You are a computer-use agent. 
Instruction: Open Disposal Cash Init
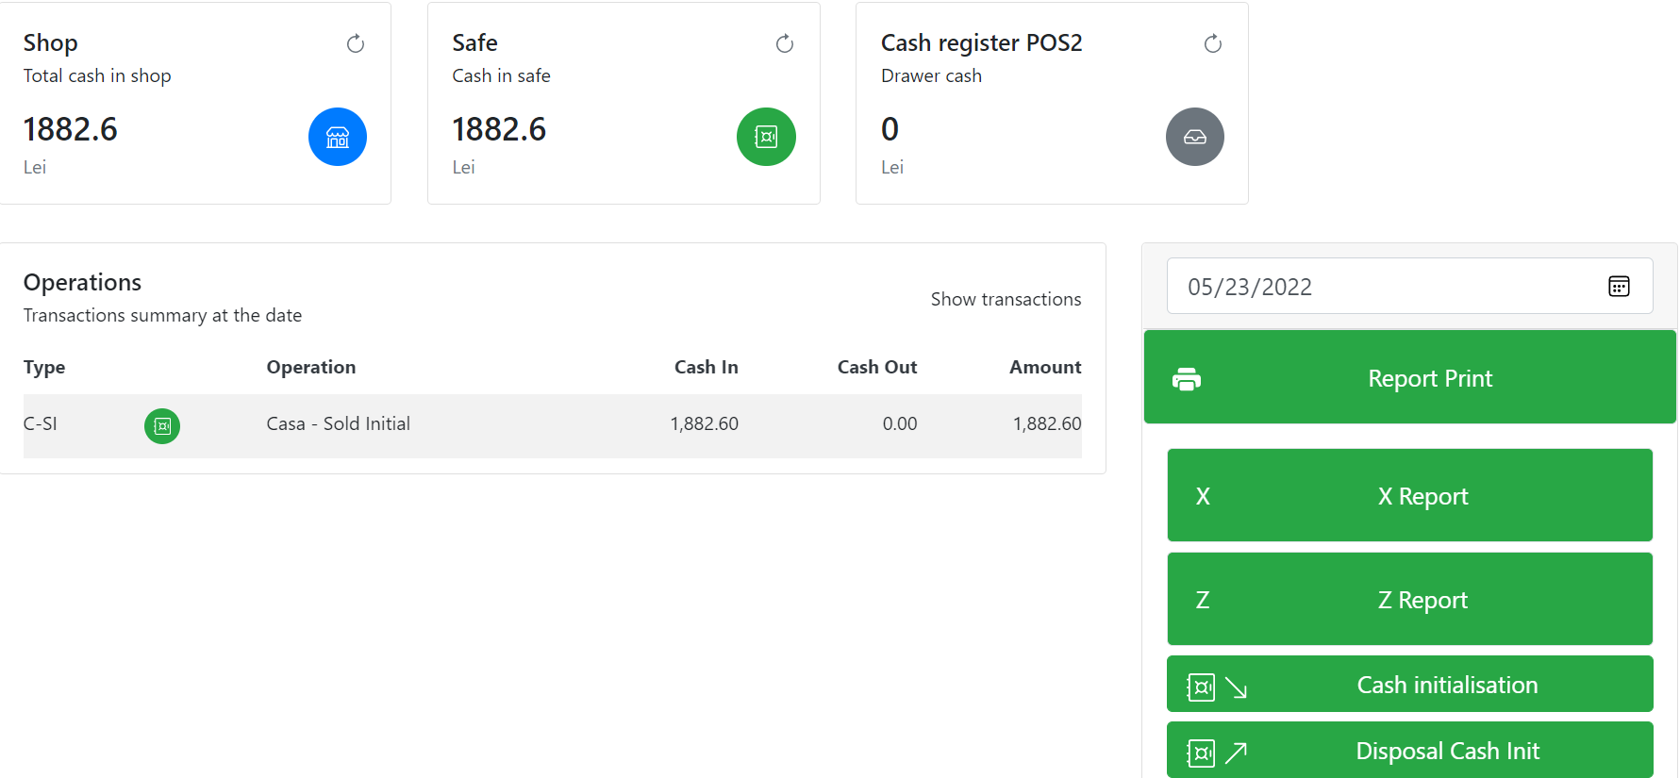[1410, 750]
